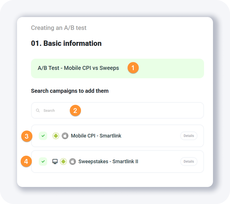
Task: Click the orange step 3 badge
Action: click(27, 136)
